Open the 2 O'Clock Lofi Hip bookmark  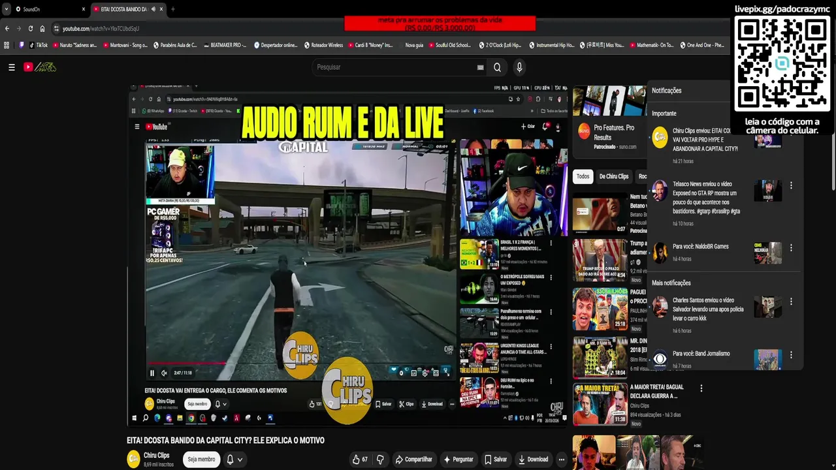point(500,45)
